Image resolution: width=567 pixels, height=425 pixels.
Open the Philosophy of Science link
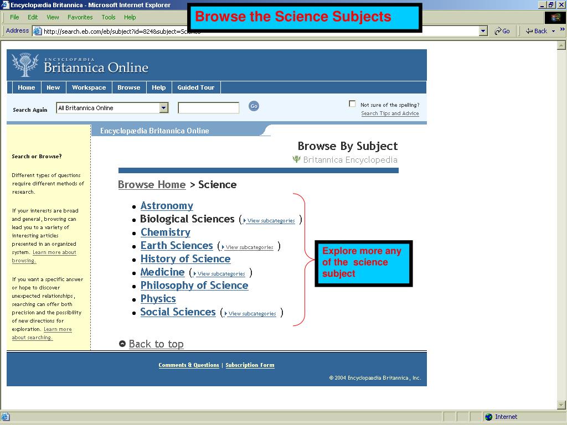194,286
